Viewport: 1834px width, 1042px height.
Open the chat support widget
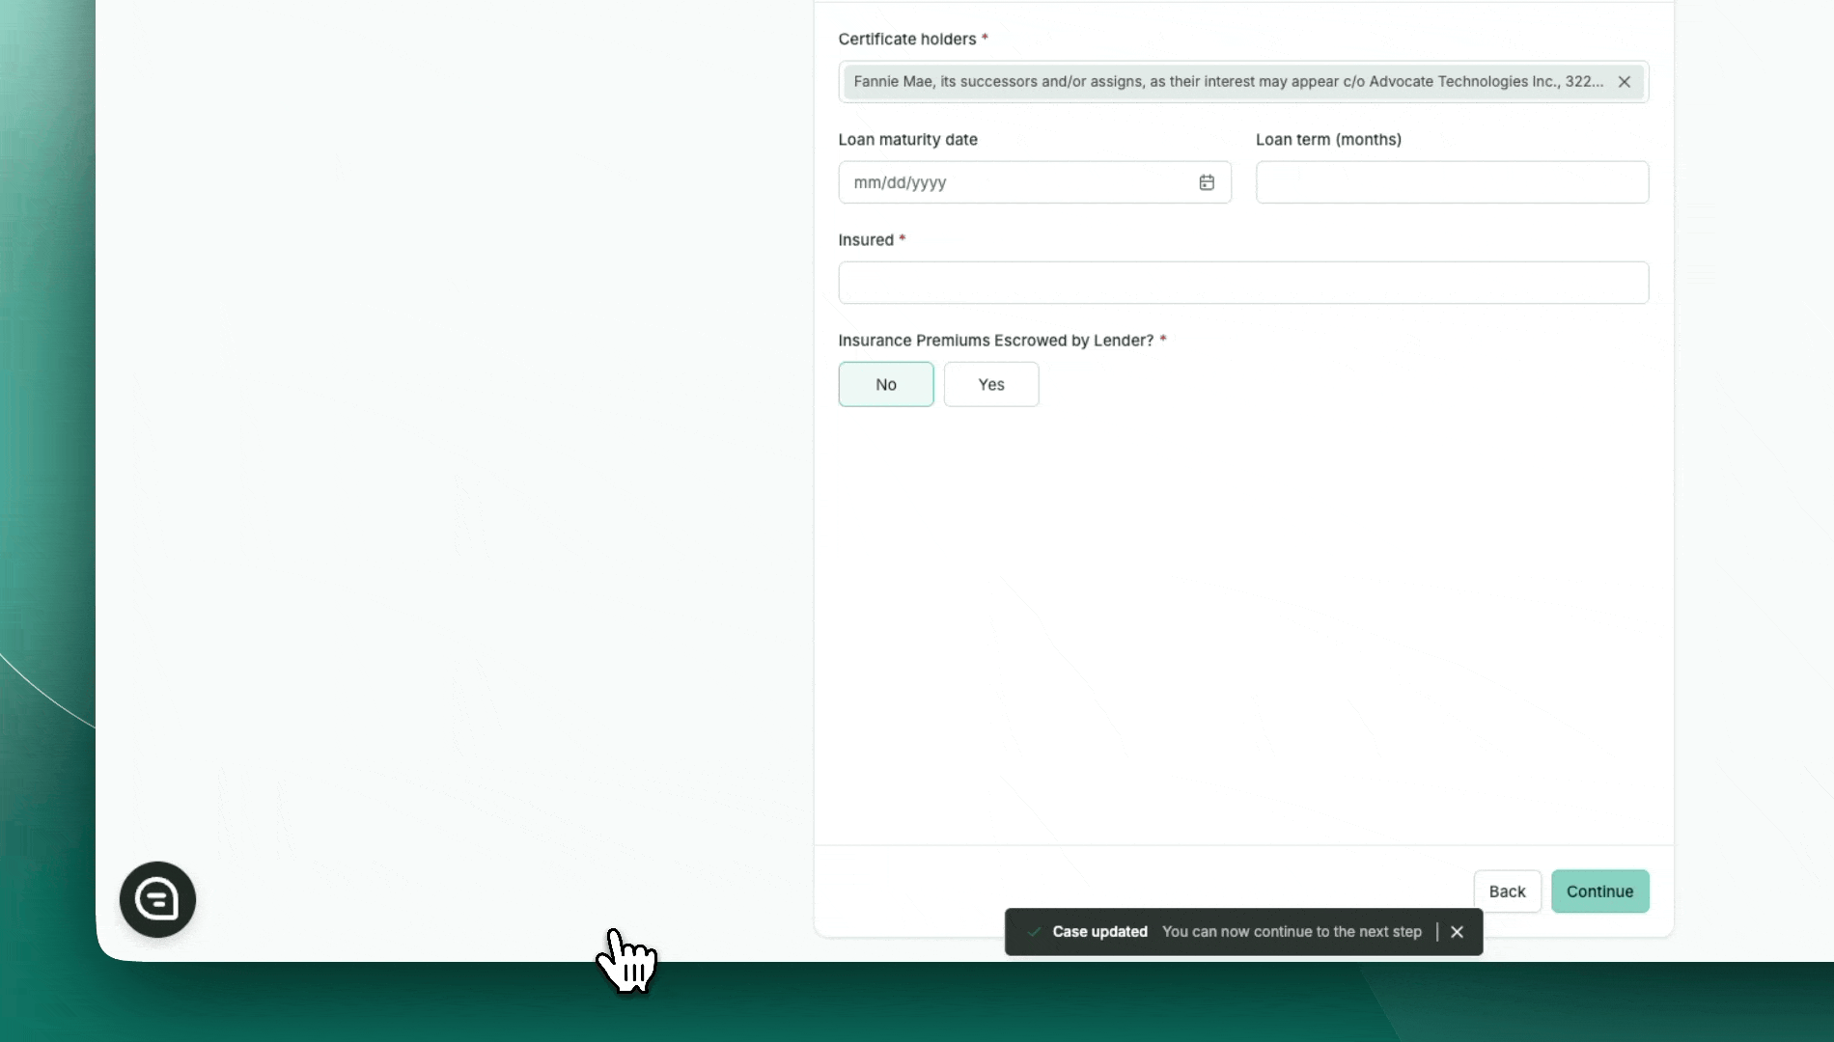pyautogui.click(x=157, y=899)
